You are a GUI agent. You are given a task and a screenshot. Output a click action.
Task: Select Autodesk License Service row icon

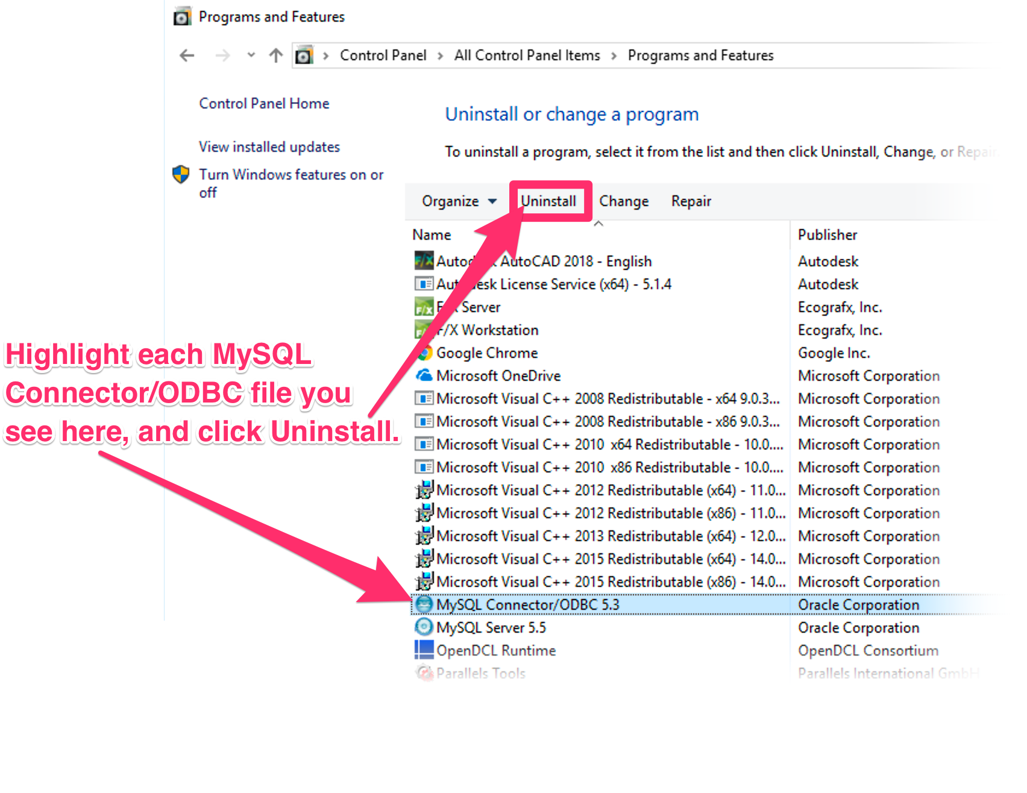[424, 284]
